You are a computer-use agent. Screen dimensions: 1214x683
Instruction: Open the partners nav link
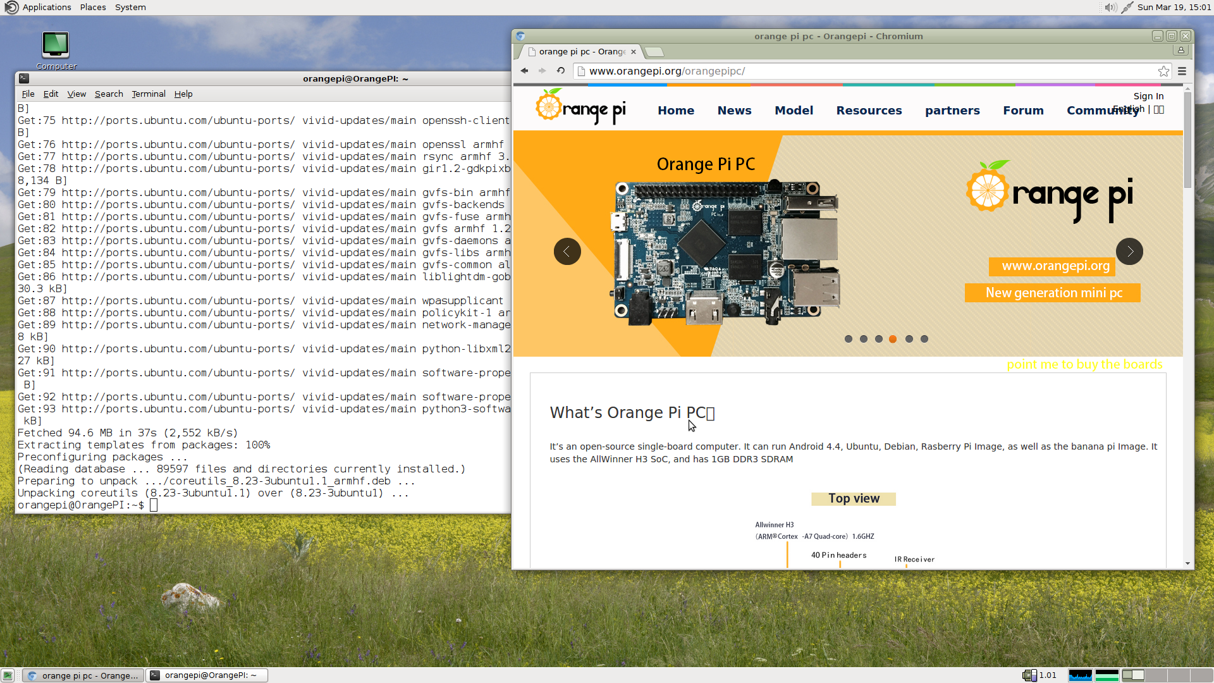(952, 111)
